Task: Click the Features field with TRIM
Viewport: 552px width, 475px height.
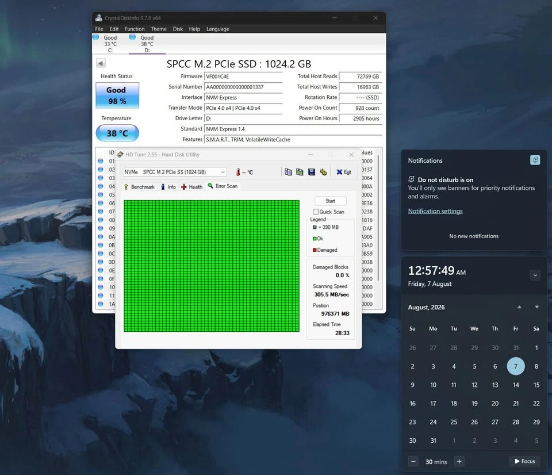Action: pos(293,139)
